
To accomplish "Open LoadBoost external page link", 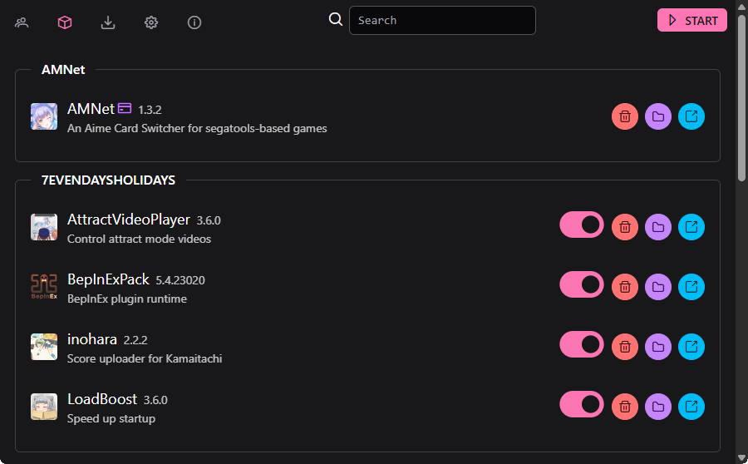I will (x=691, y=407).
